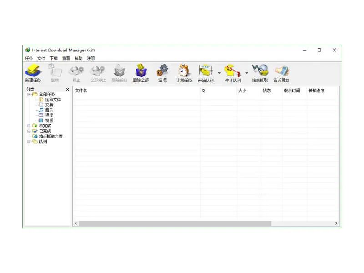Select 已完成 category

coord(45,131)
